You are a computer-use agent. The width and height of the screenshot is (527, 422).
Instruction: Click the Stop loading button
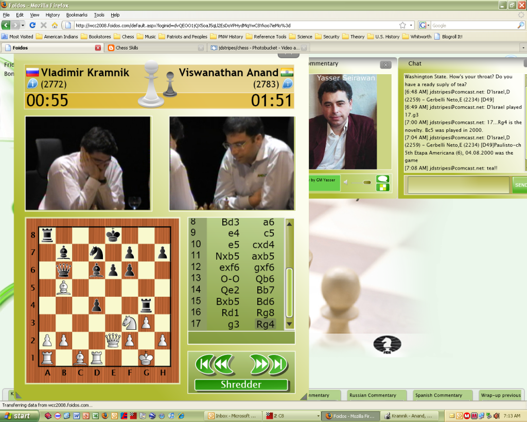click(x=44, y=25)
